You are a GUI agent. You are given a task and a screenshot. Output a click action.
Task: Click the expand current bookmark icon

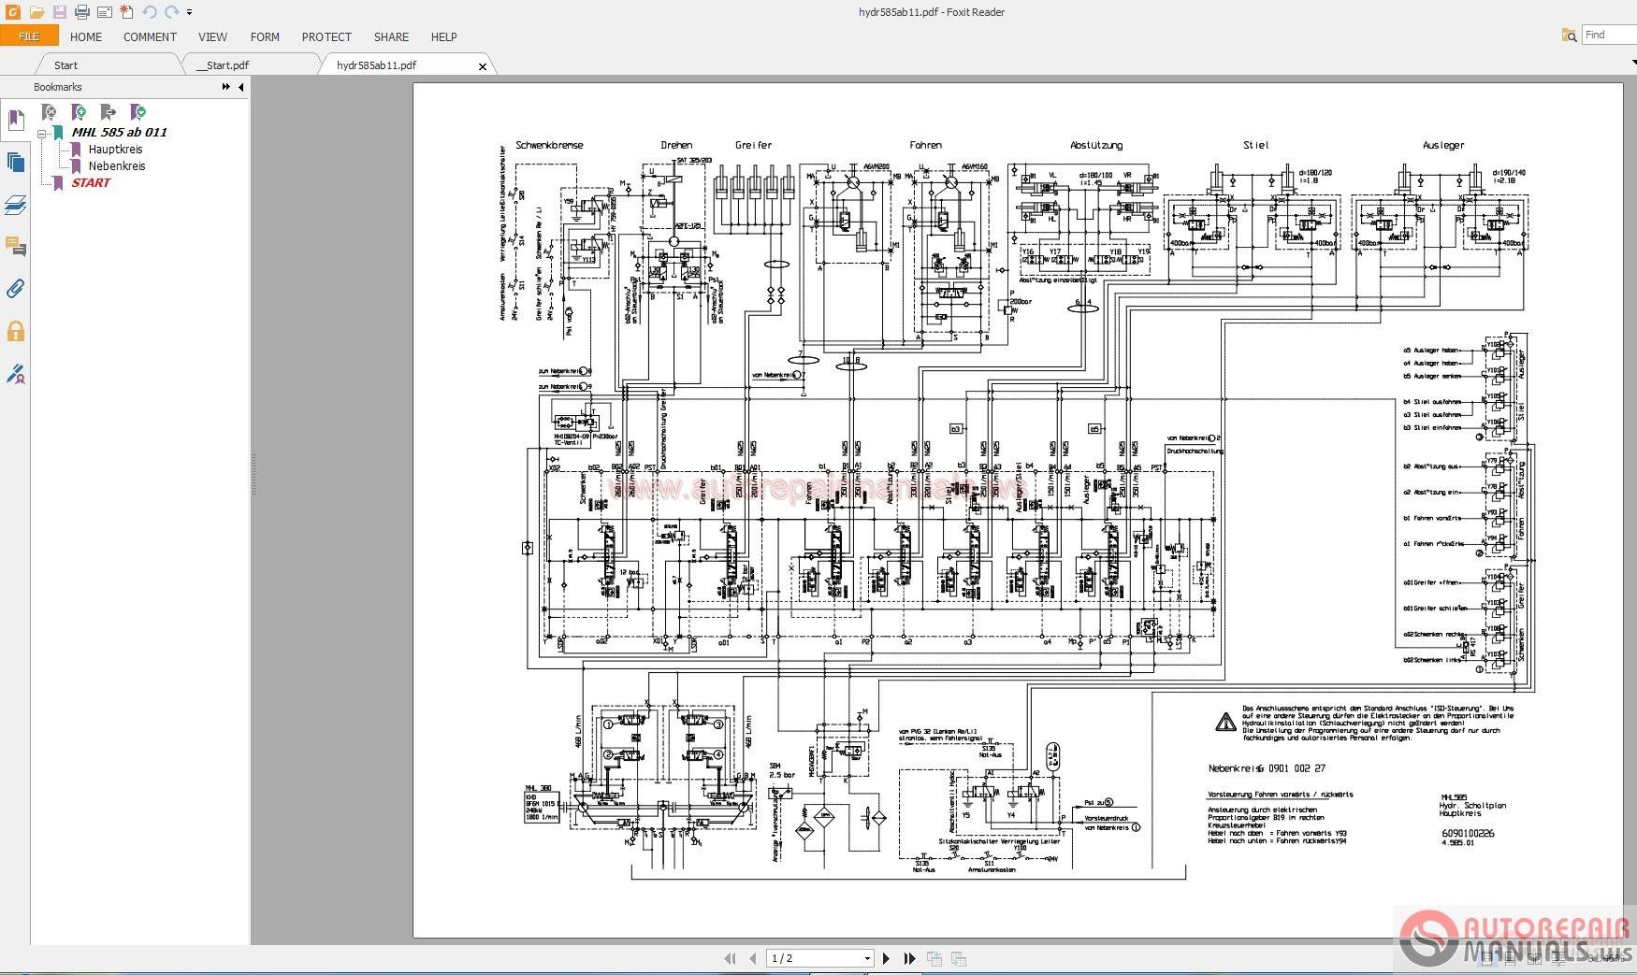(138, 112)
